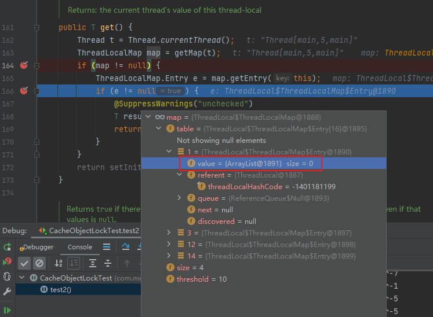Sort tests alphabetically icon

coord(59,263)
